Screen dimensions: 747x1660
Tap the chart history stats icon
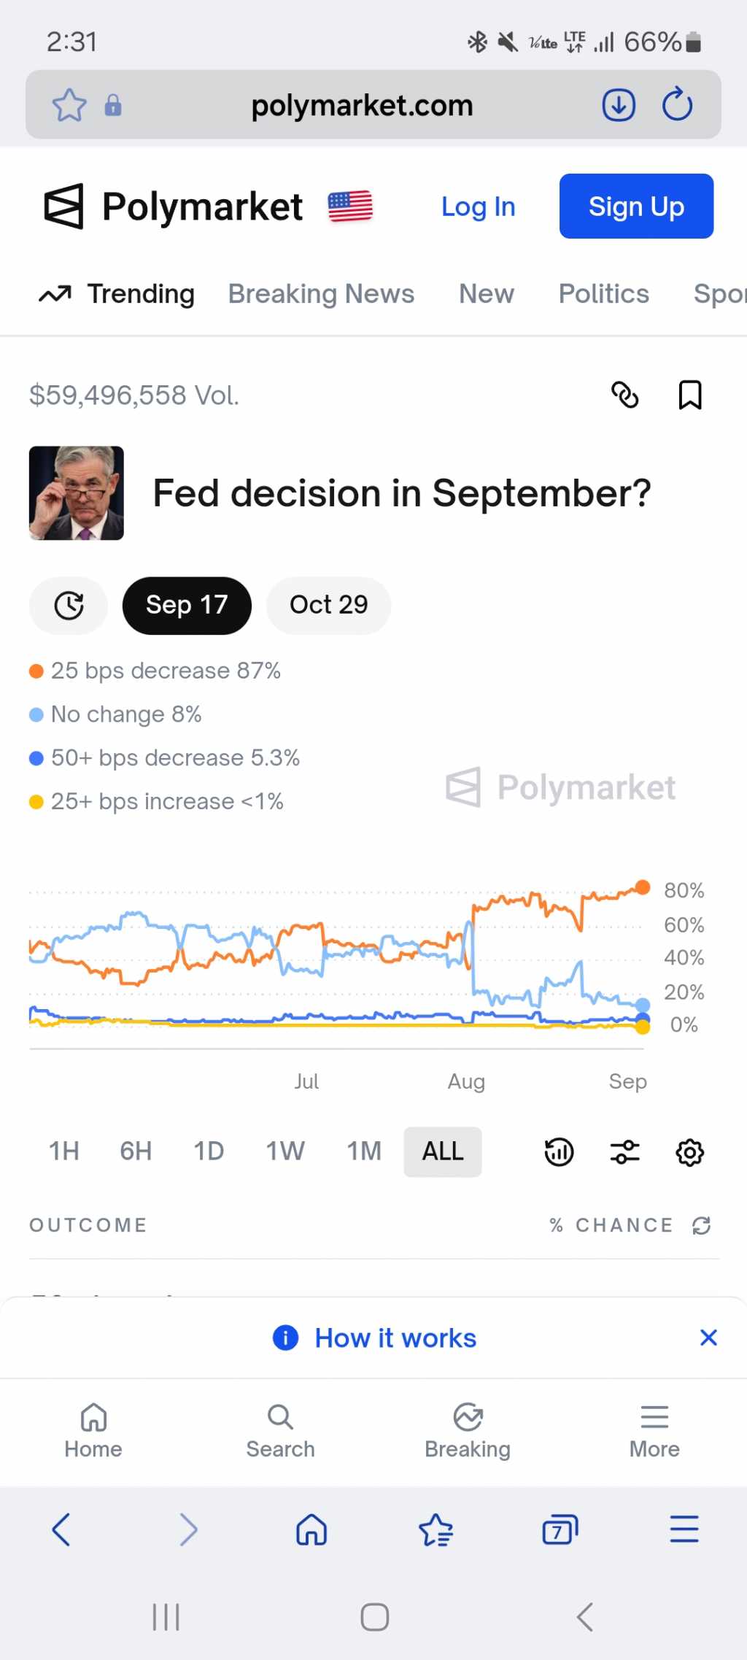pyautogui.click(x=559, y=1152)
